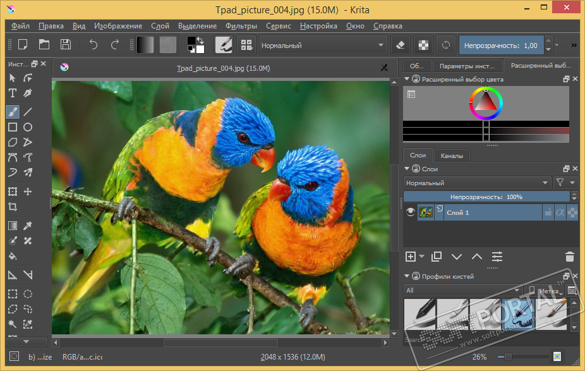Open the Нормальный blending mode dropdown in toolbar

323,46
